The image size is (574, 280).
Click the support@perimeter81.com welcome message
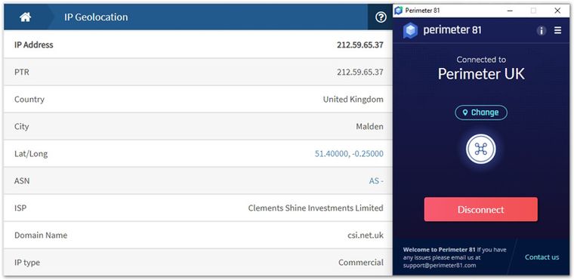pos(455,257)
